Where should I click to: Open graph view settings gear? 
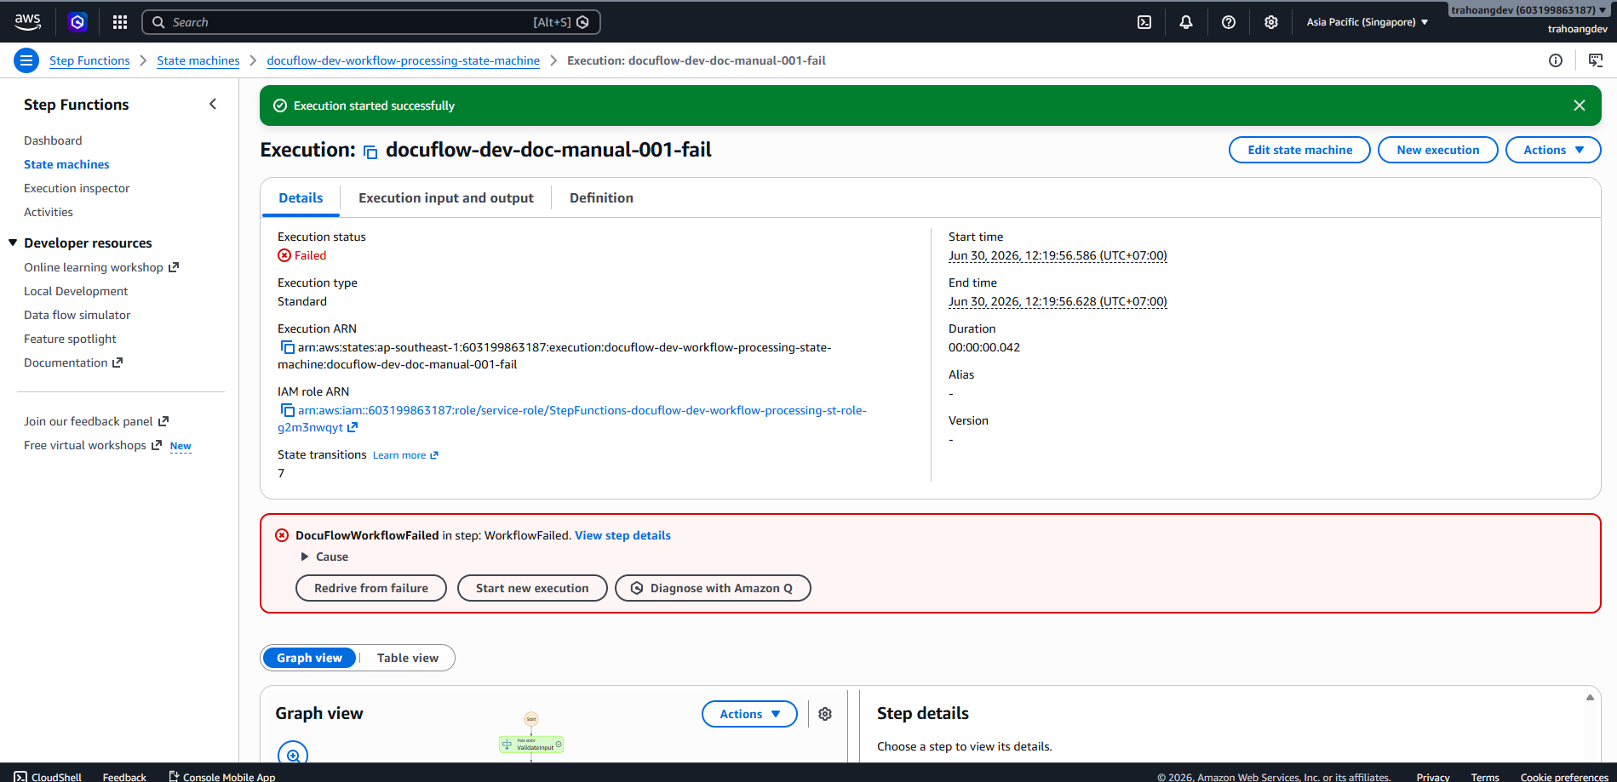point(825,714)
